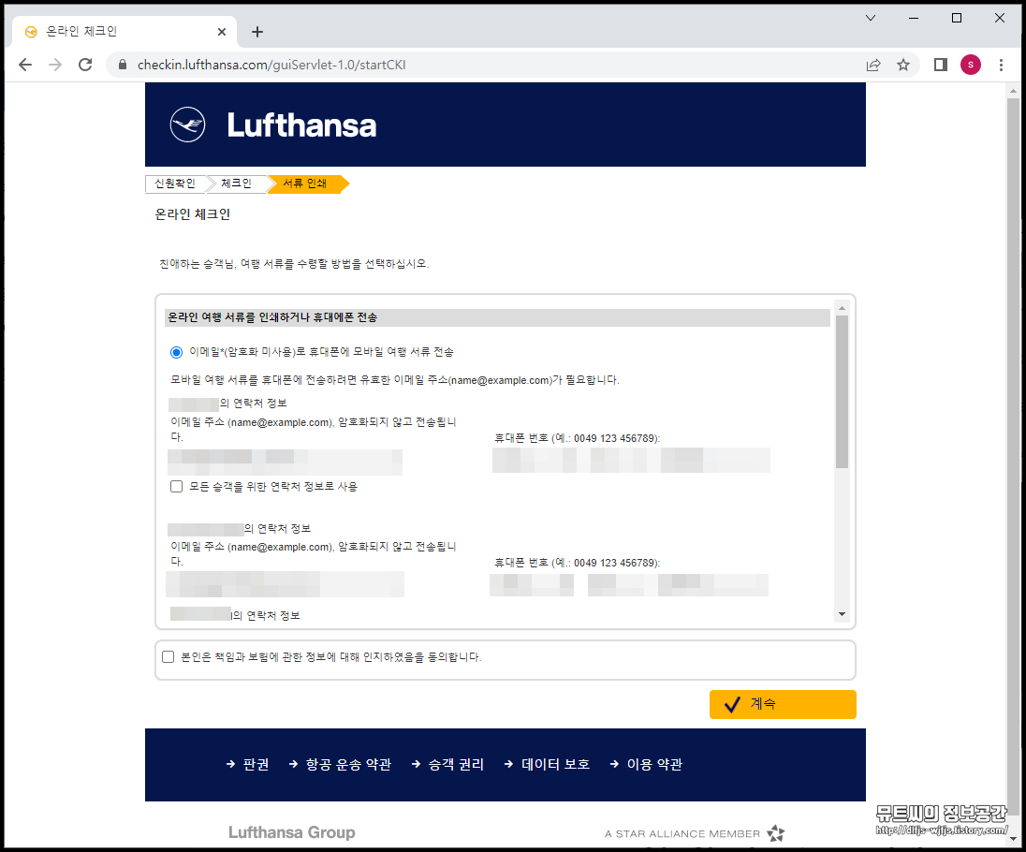The height and width of the screenshot is (852, 1026).
Task: Check 모든 승객을 위한 연락처 정보로 사용
Action: (176, 486)
